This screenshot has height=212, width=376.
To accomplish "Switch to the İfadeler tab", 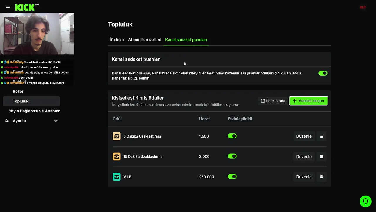I will point(117,40).
